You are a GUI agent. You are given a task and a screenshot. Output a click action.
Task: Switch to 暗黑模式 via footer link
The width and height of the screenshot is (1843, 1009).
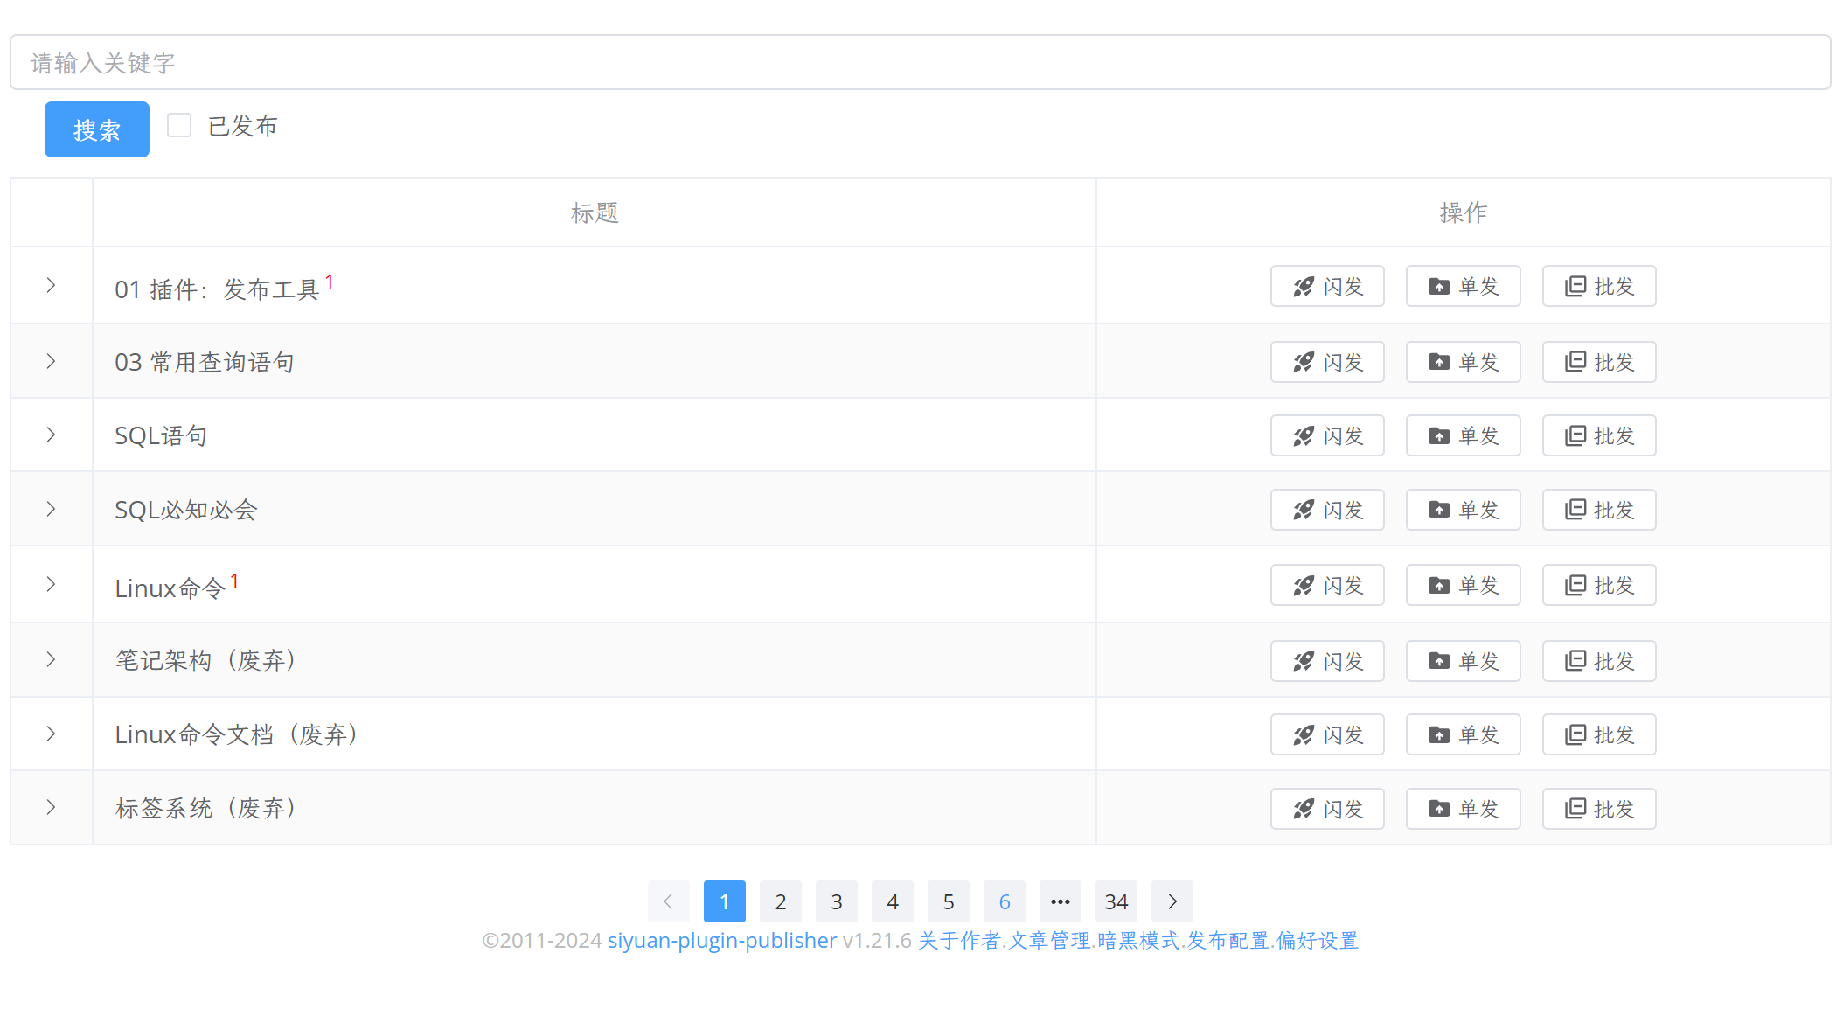click(1139, 941)
